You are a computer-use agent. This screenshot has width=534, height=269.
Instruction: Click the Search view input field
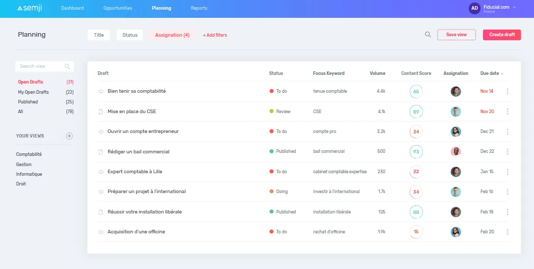(41, 66)
